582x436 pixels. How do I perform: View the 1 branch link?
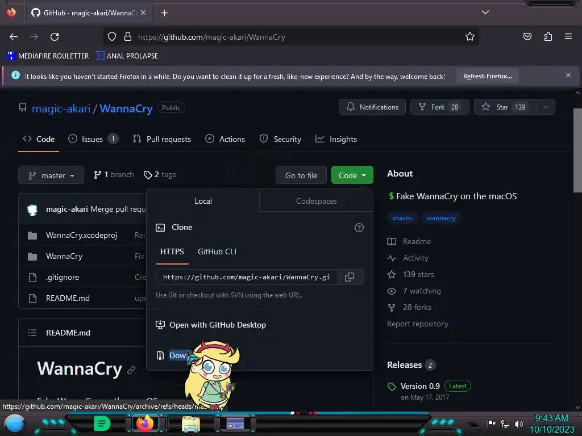pos(114,175)
